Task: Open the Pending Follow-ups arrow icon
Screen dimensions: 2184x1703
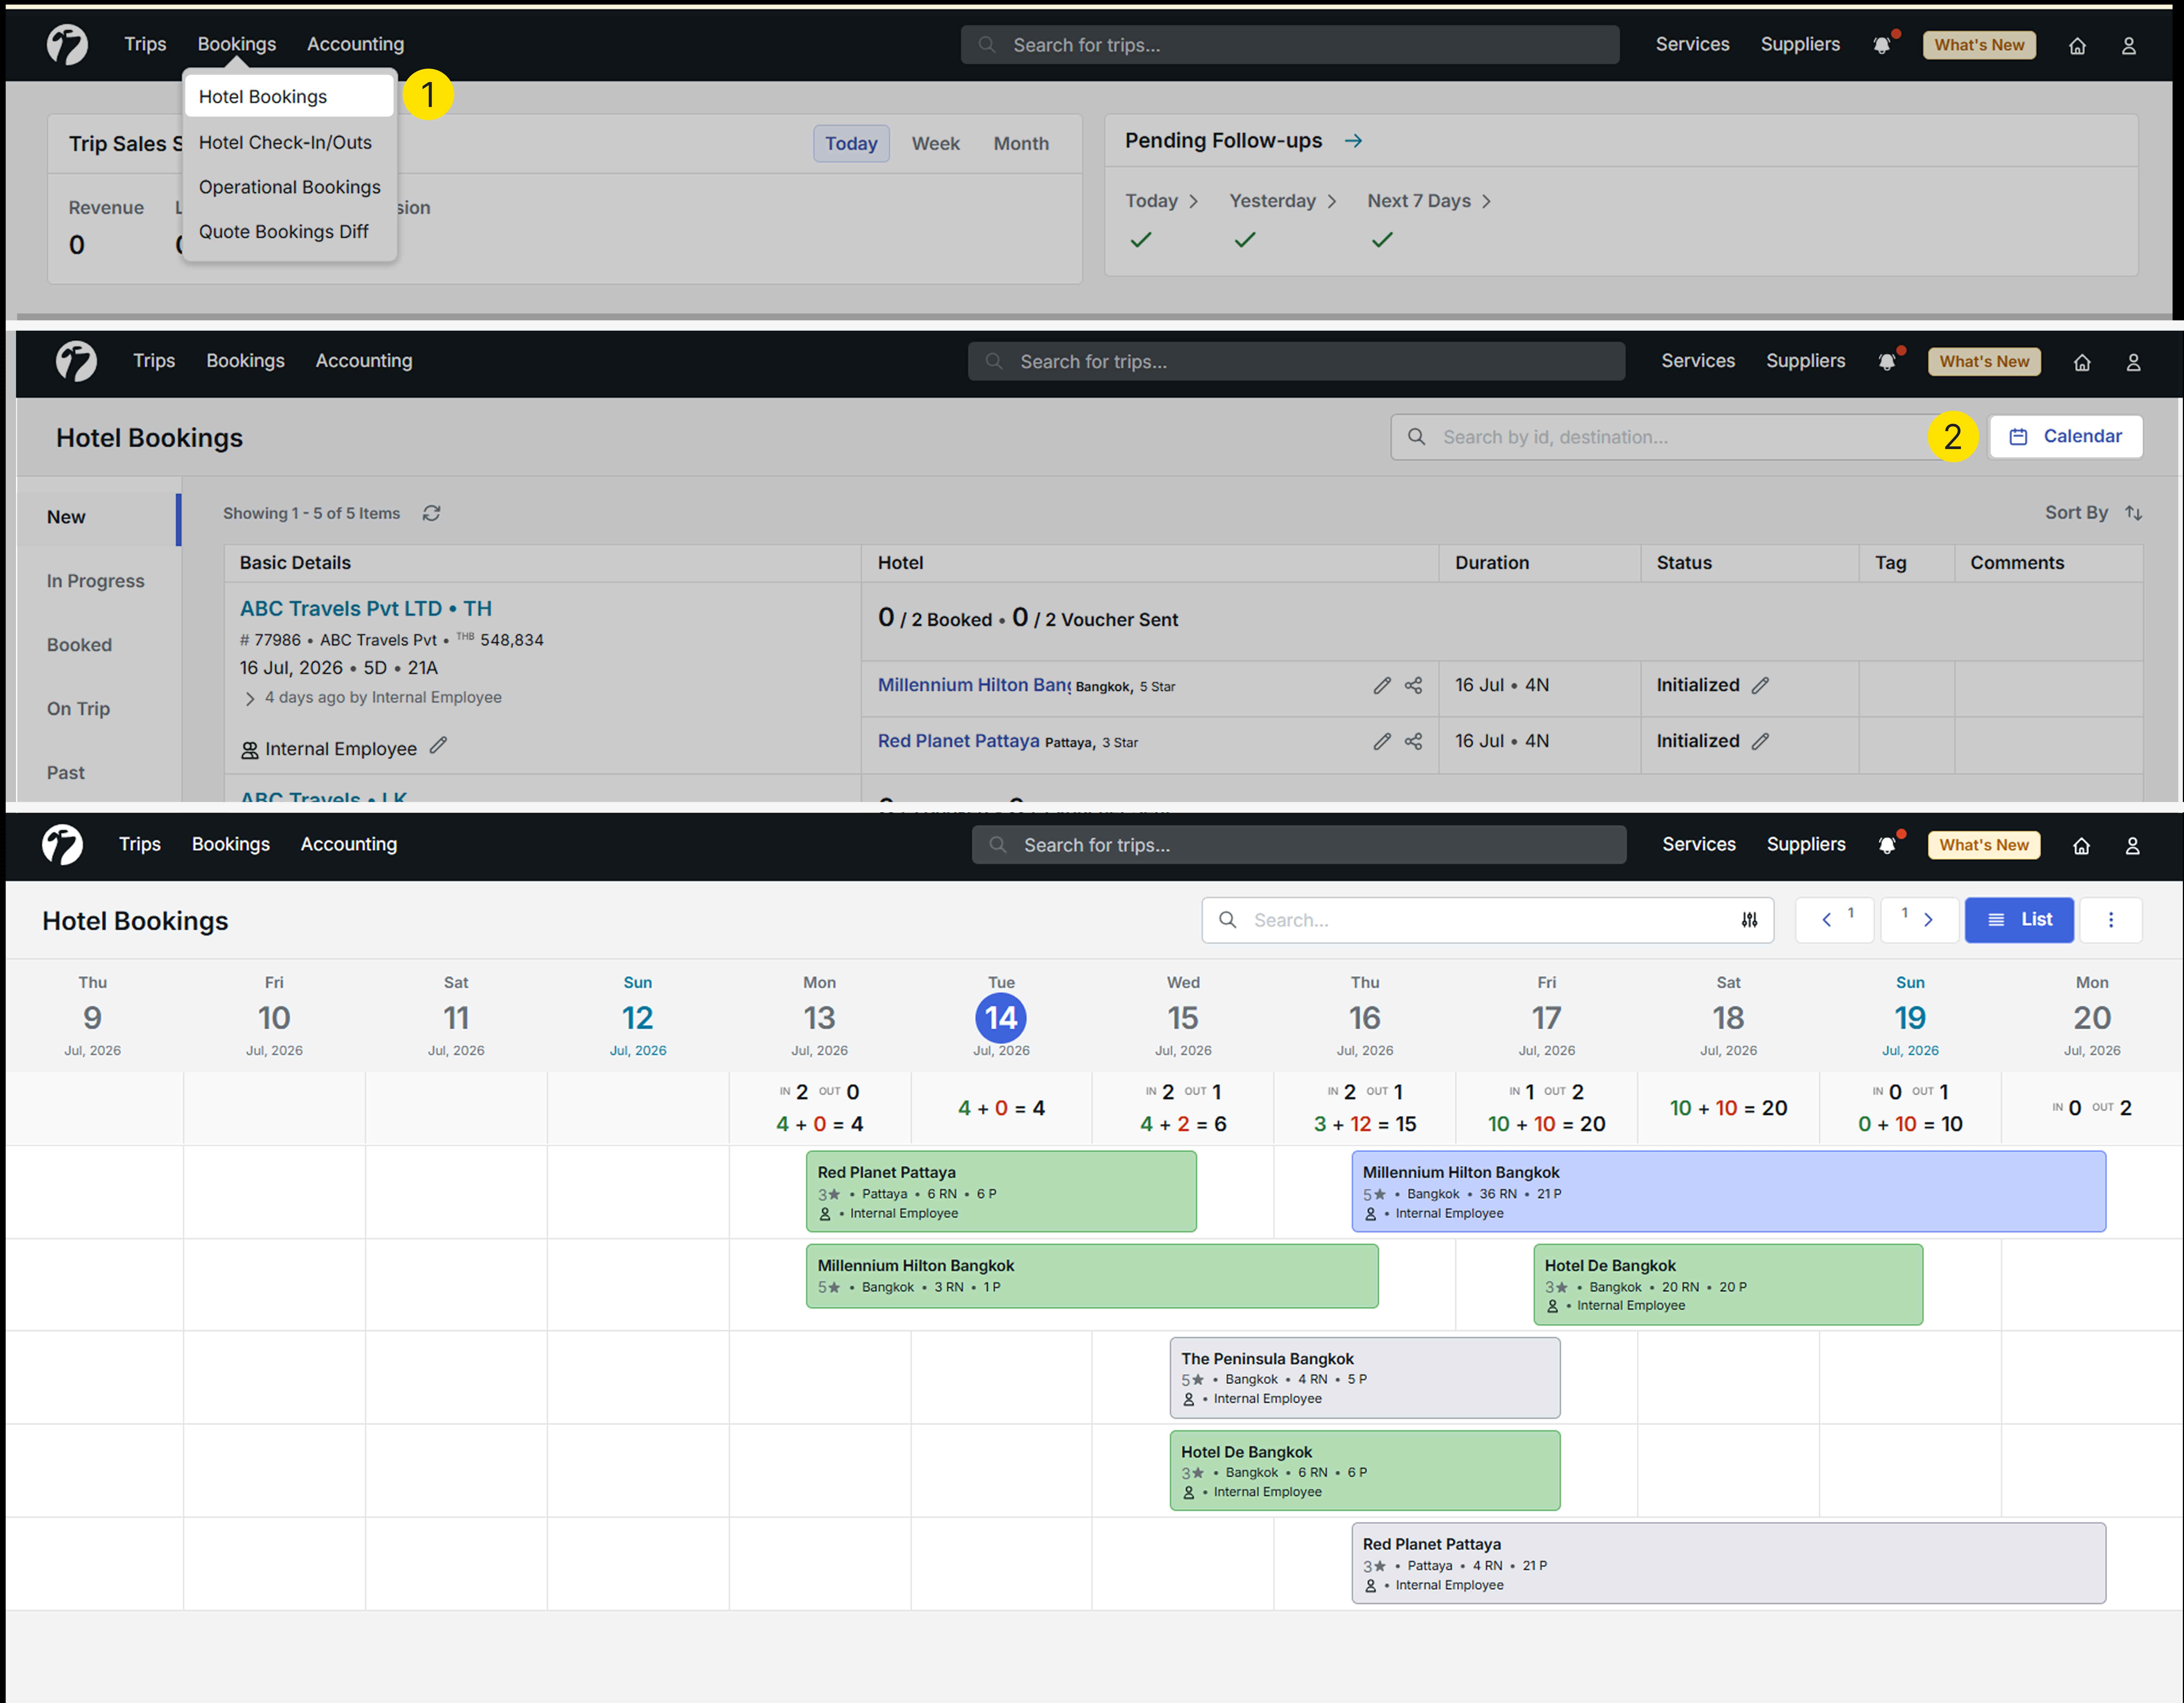Action: click(1353, 141)
